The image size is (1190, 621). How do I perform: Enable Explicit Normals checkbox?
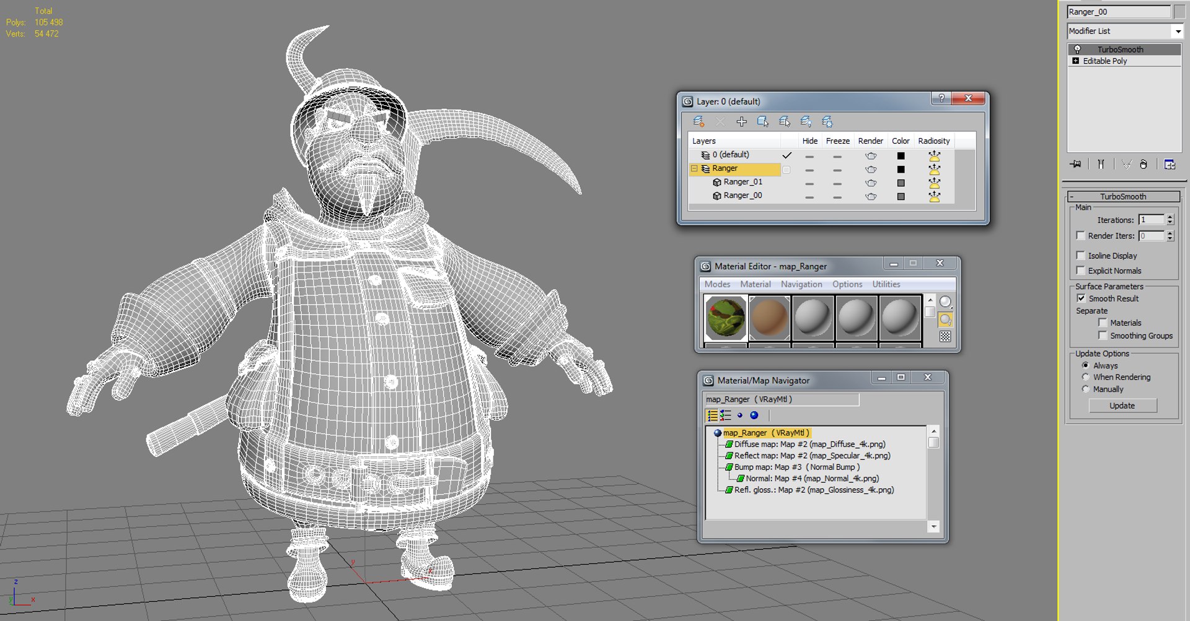[x=1080, y=270]
